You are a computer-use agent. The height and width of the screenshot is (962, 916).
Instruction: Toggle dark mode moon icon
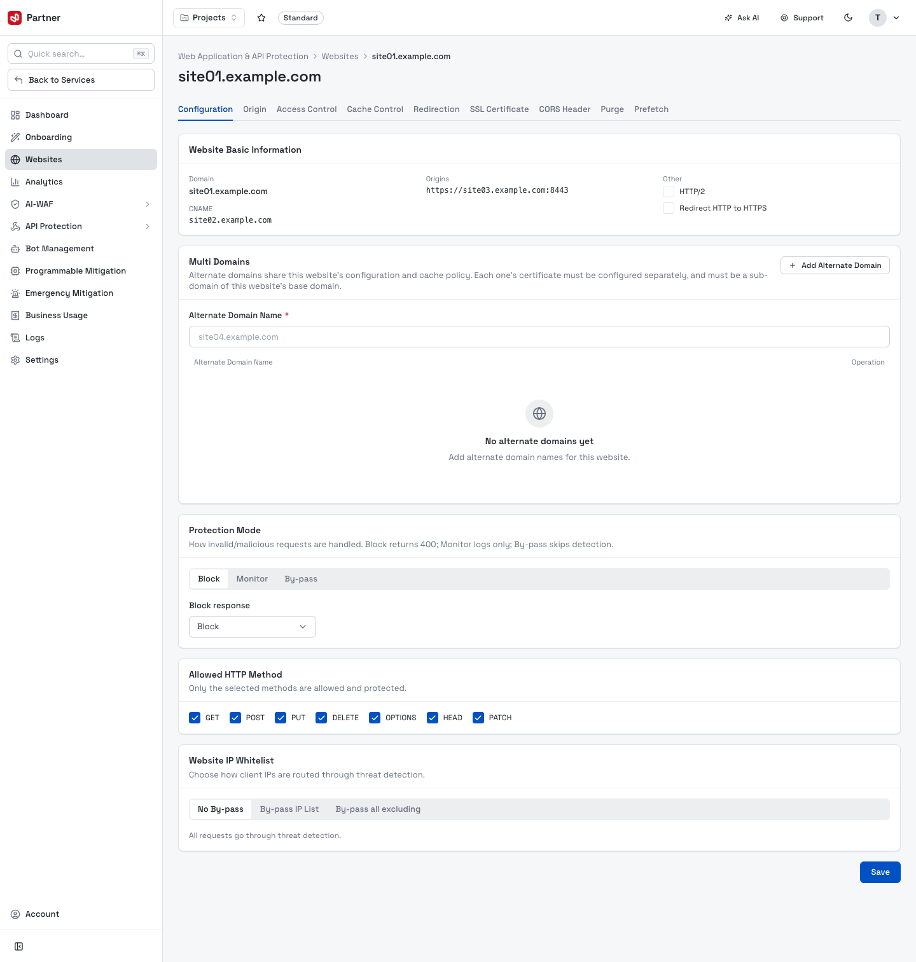coord(848,18)
